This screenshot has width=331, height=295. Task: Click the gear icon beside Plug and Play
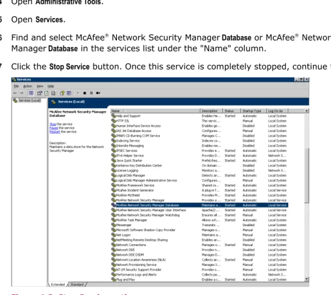113,279
